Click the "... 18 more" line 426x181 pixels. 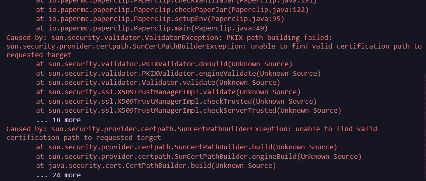click(x=58, y=120)
